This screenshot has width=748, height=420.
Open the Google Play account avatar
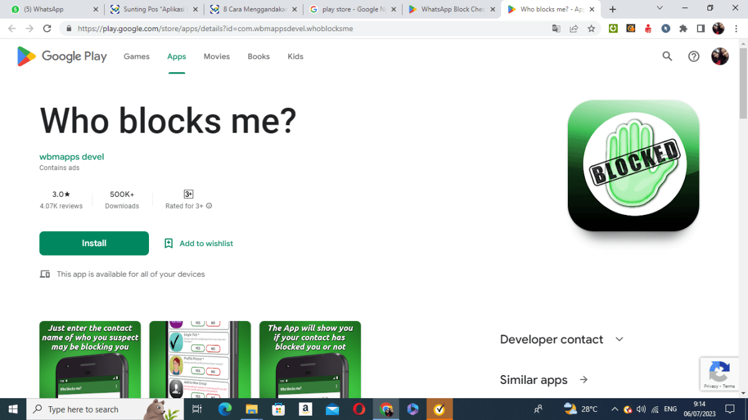(x=720, y=56)
